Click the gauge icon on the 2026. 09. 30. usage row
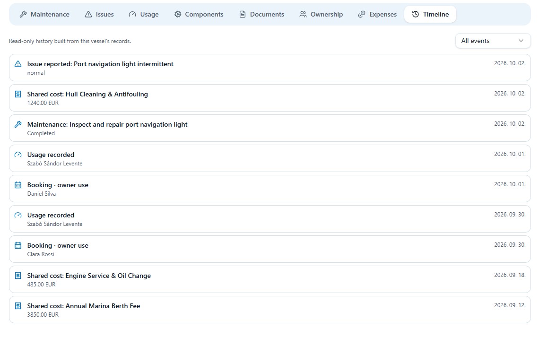The width and height of the screenshot is (539, 337). (18, 215)
